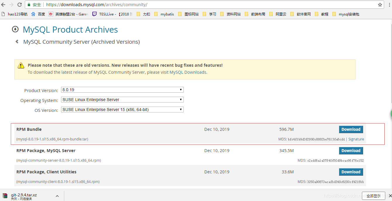Click the back chevron beside MySQL Community Server
The width and height of the screenshot is (392, 201).
[x=17, y=42]
